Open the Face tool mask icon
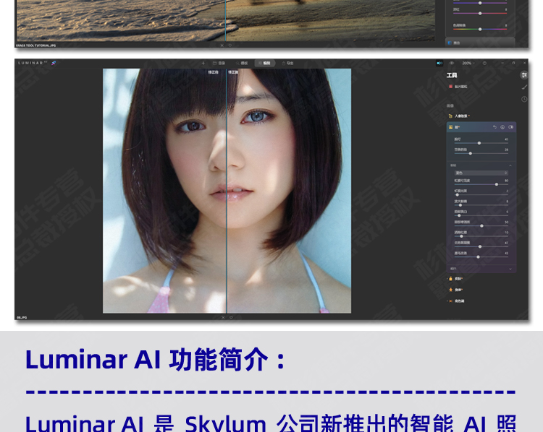The image size is (543, 432). (x=502, y=127)
